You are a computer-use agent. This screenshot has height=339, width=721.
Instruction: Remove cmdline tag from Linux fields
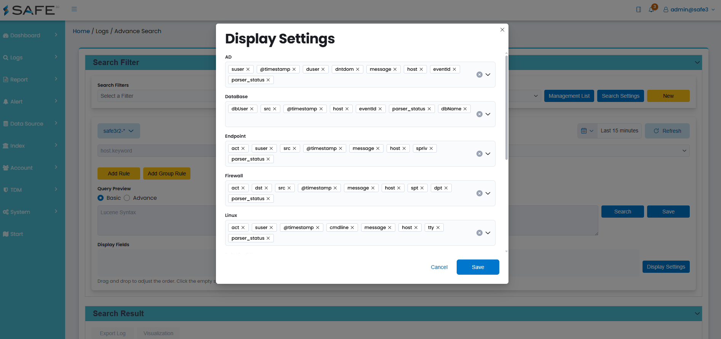click(352, 228)
